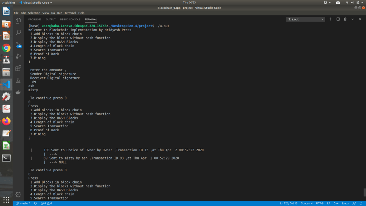Open the Explorer view in activity bar
The width and height of the screenshot is (366, 206).
(x=18, y=21)
